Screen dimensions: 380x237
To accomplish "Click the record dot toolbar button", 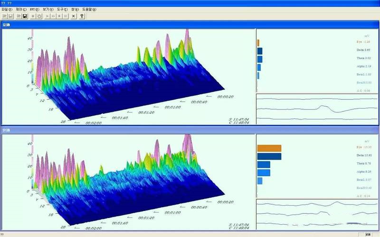I will [x=33, y=16].
